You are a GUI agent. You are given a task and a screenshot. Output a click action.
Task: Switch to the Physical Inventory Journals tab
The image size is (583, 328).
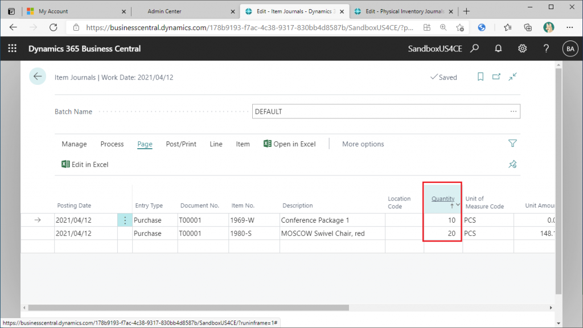tap(404, 11)
